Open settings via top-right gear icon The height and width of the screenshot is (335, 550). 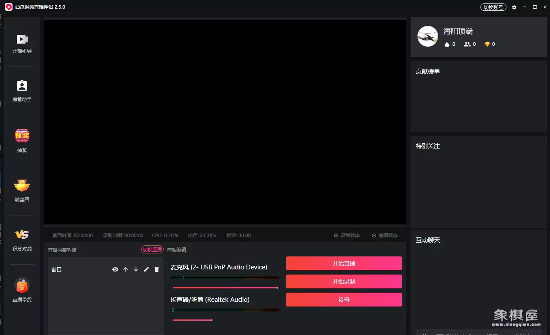pyautogui.click(x=514, y=7)
